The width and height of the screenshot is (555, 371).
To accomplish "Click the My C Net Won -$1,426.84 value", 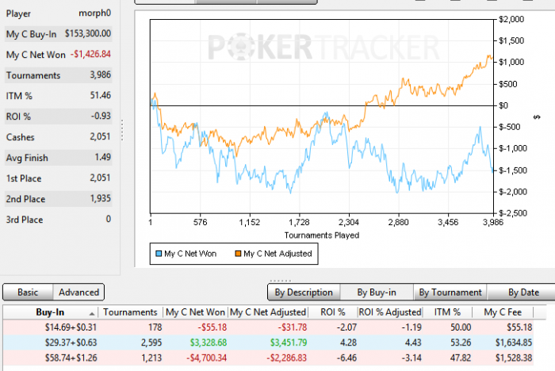I will (x=90, y=54).
